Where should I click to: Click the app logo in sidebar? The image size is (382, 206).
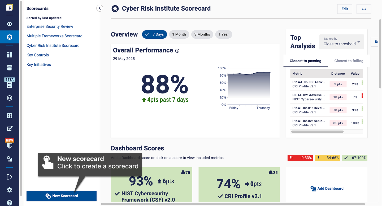tap(10, 7)
